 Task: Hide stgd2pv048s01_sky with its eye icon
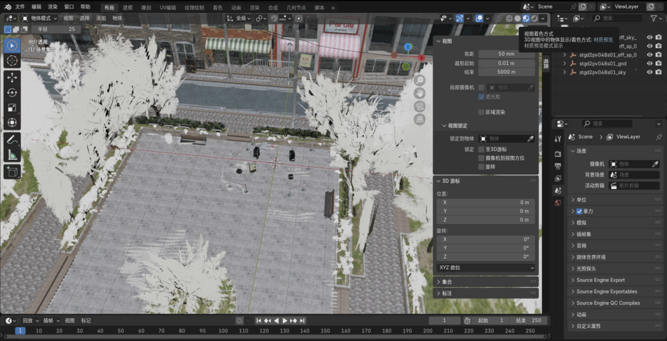pyautogui.click(x=649, y=72)
